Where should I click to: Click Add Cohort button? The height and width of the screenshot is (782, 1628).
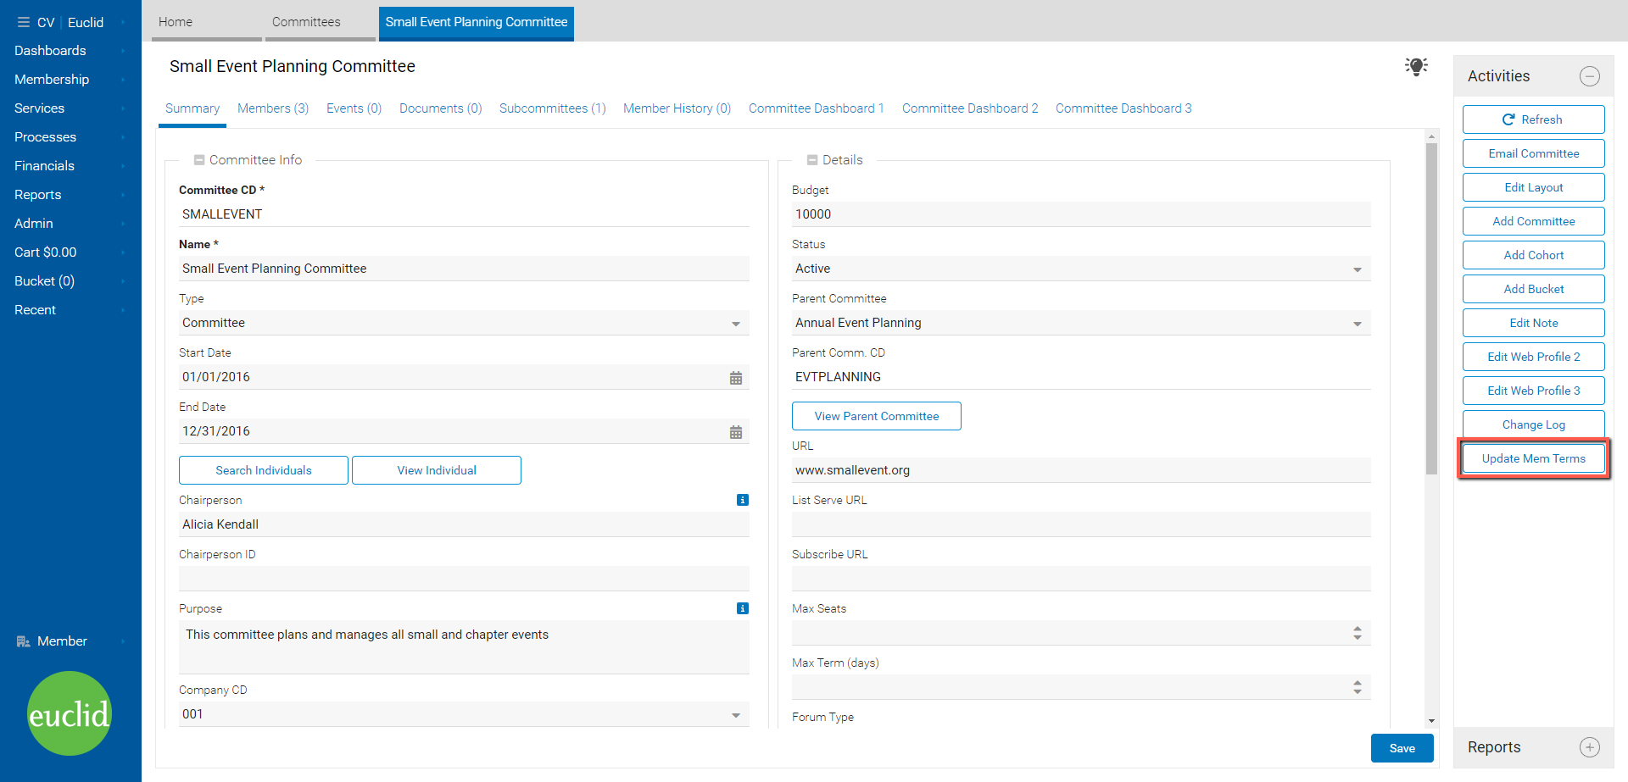pyautogui.click(x=1533, y=255)
